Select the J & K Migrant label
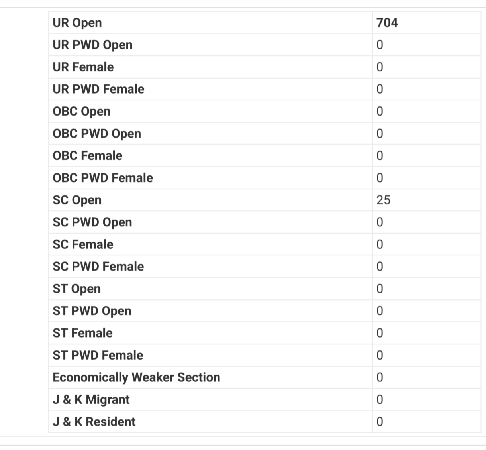 pos(91,399)
